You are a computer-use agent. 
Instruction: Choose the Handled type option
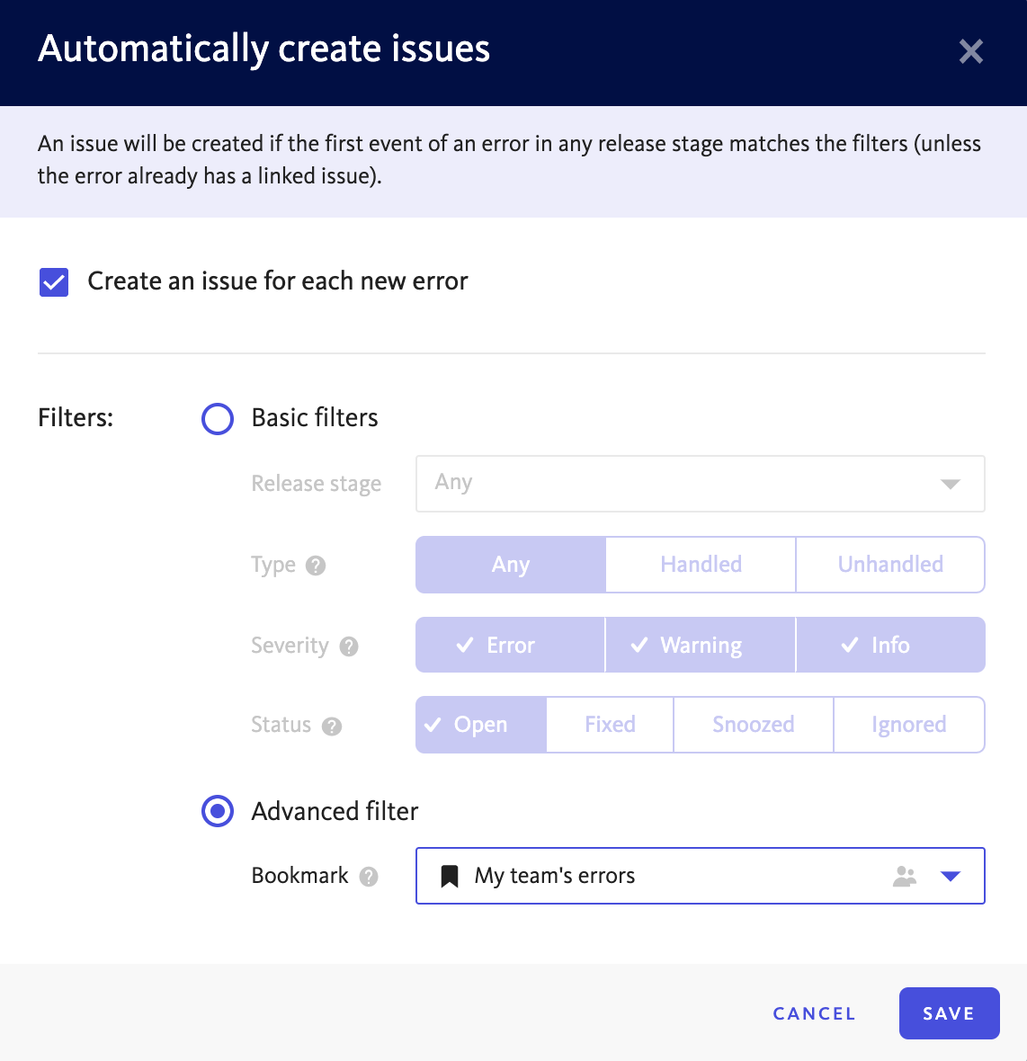(701, 565)
